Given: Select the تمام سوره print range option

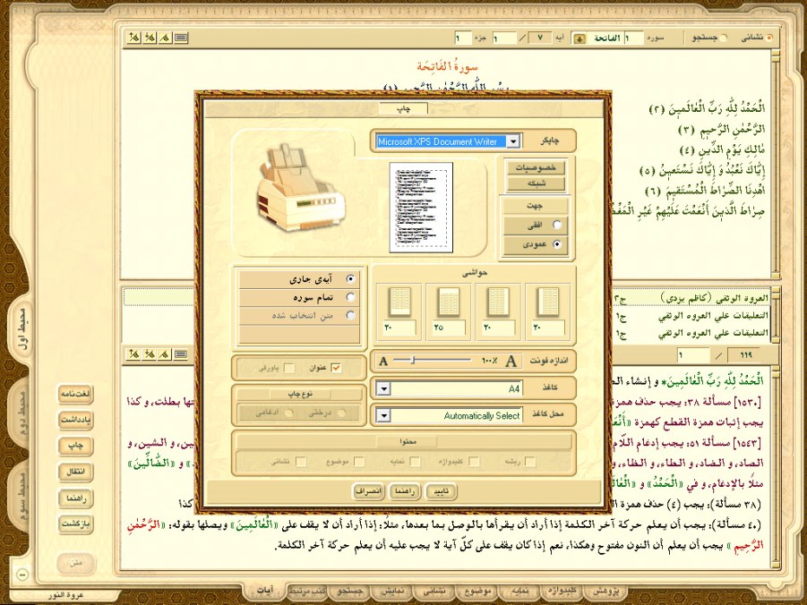Looking at the screenshot, I should [350, 297].
